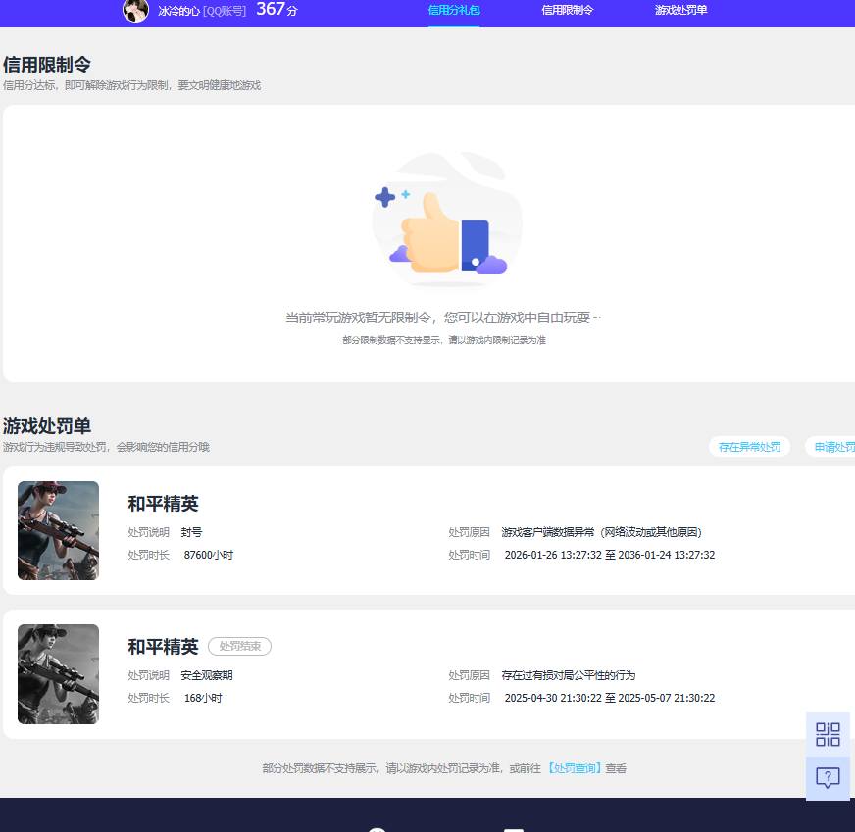Viewport: 855px width, 832px height.
Task: Switch to the 信用分礼包 tab
Action: click(454, 10)
